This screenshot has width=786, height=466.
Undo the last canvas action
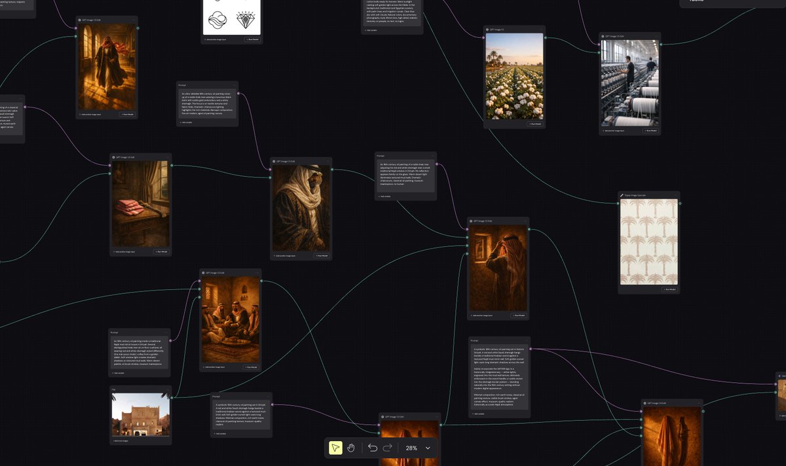[373, 448]
